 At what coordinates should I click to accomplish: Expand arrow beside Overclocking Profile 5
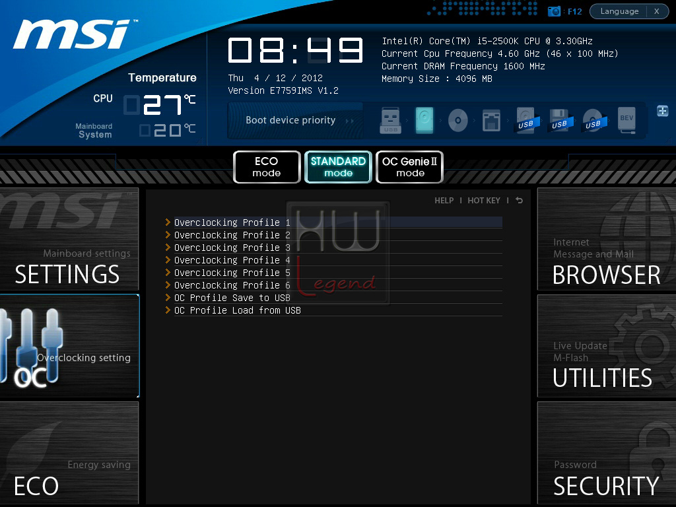pyautogui.click(x=168, y=272)
